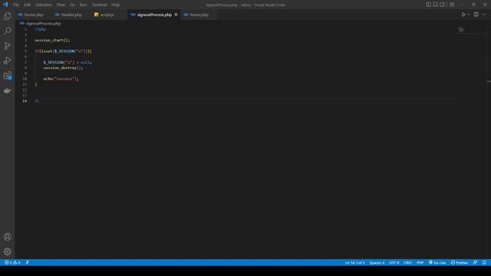Expand the run button dropdown arrow
Viewport: 491px width, 276px height.
[x=469, y=15]
